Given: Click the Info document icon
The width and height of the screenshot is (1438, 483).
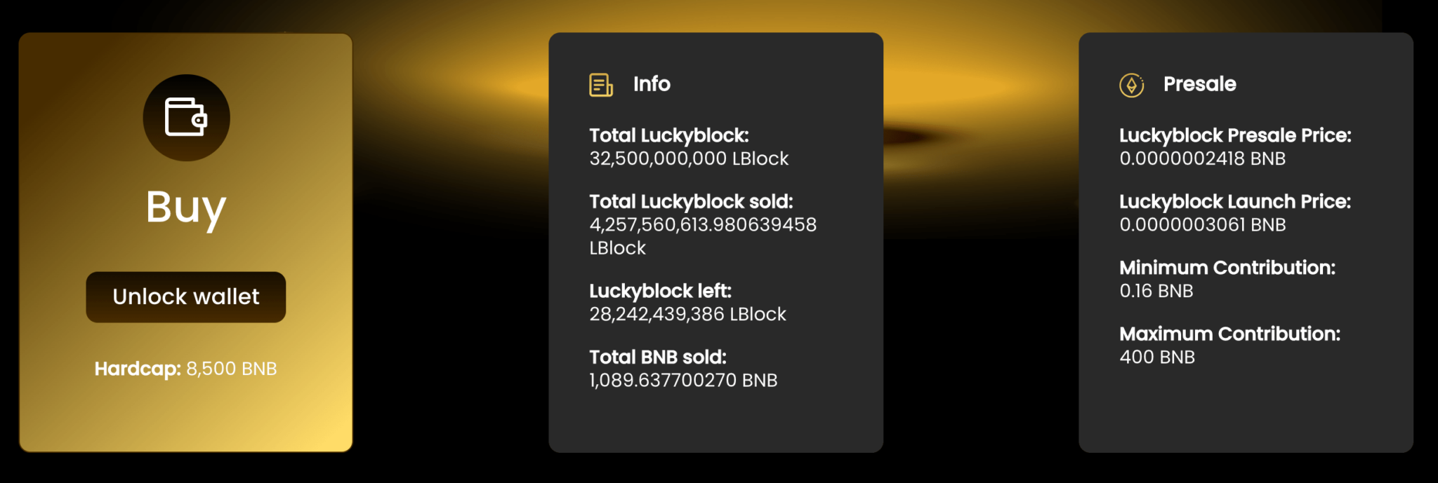Looking at the screenshot, I should point(601,85).
